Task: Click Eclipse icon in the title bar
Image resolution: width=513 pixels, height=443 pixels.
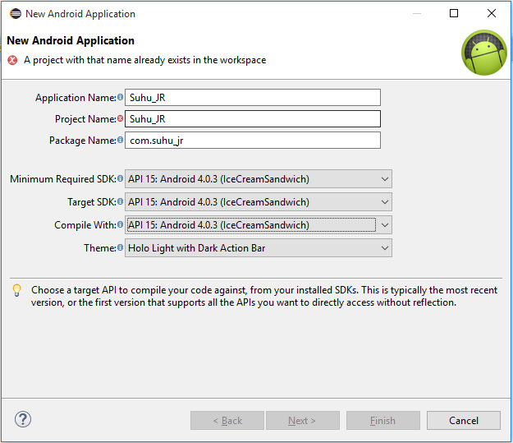Action: pos(14,14)
